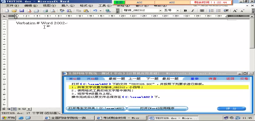Screen dimensions: 255x121
Task: Switch to Reading Layout view icon
Action: pos(24,109)
